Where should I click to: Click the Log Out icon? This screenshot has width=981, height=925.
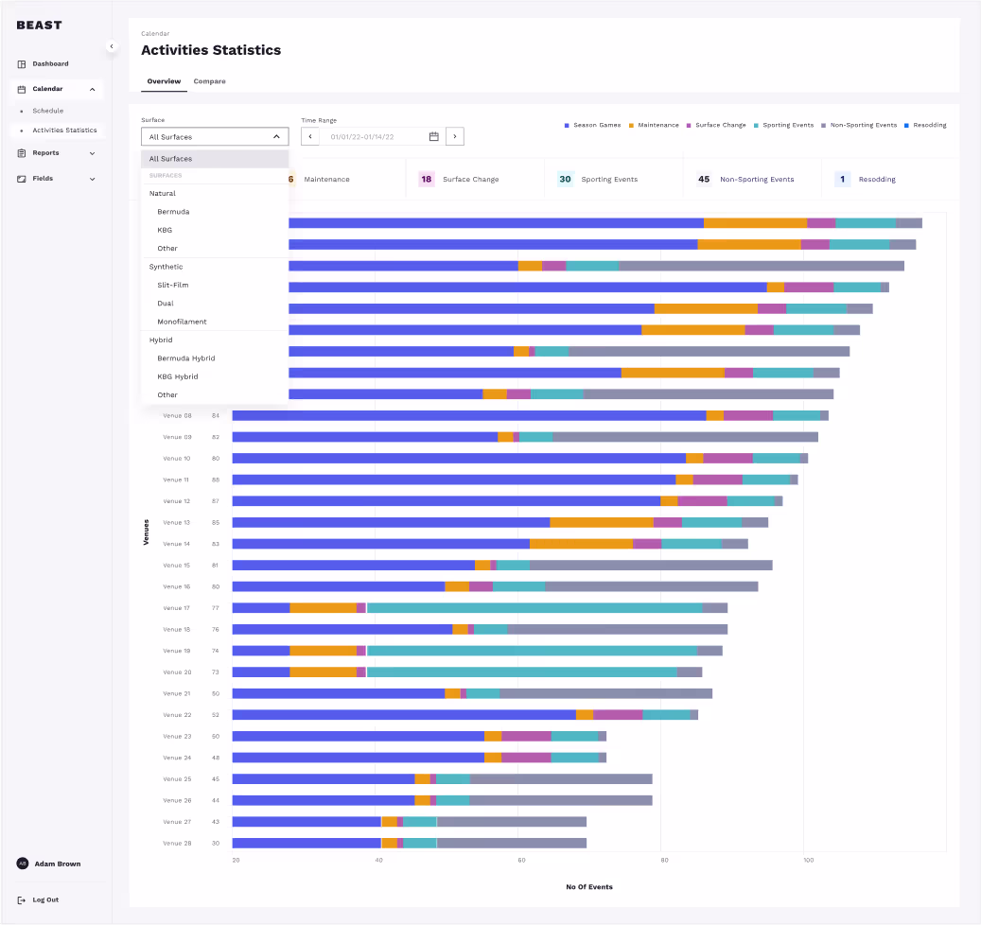[x=21, y=900]
